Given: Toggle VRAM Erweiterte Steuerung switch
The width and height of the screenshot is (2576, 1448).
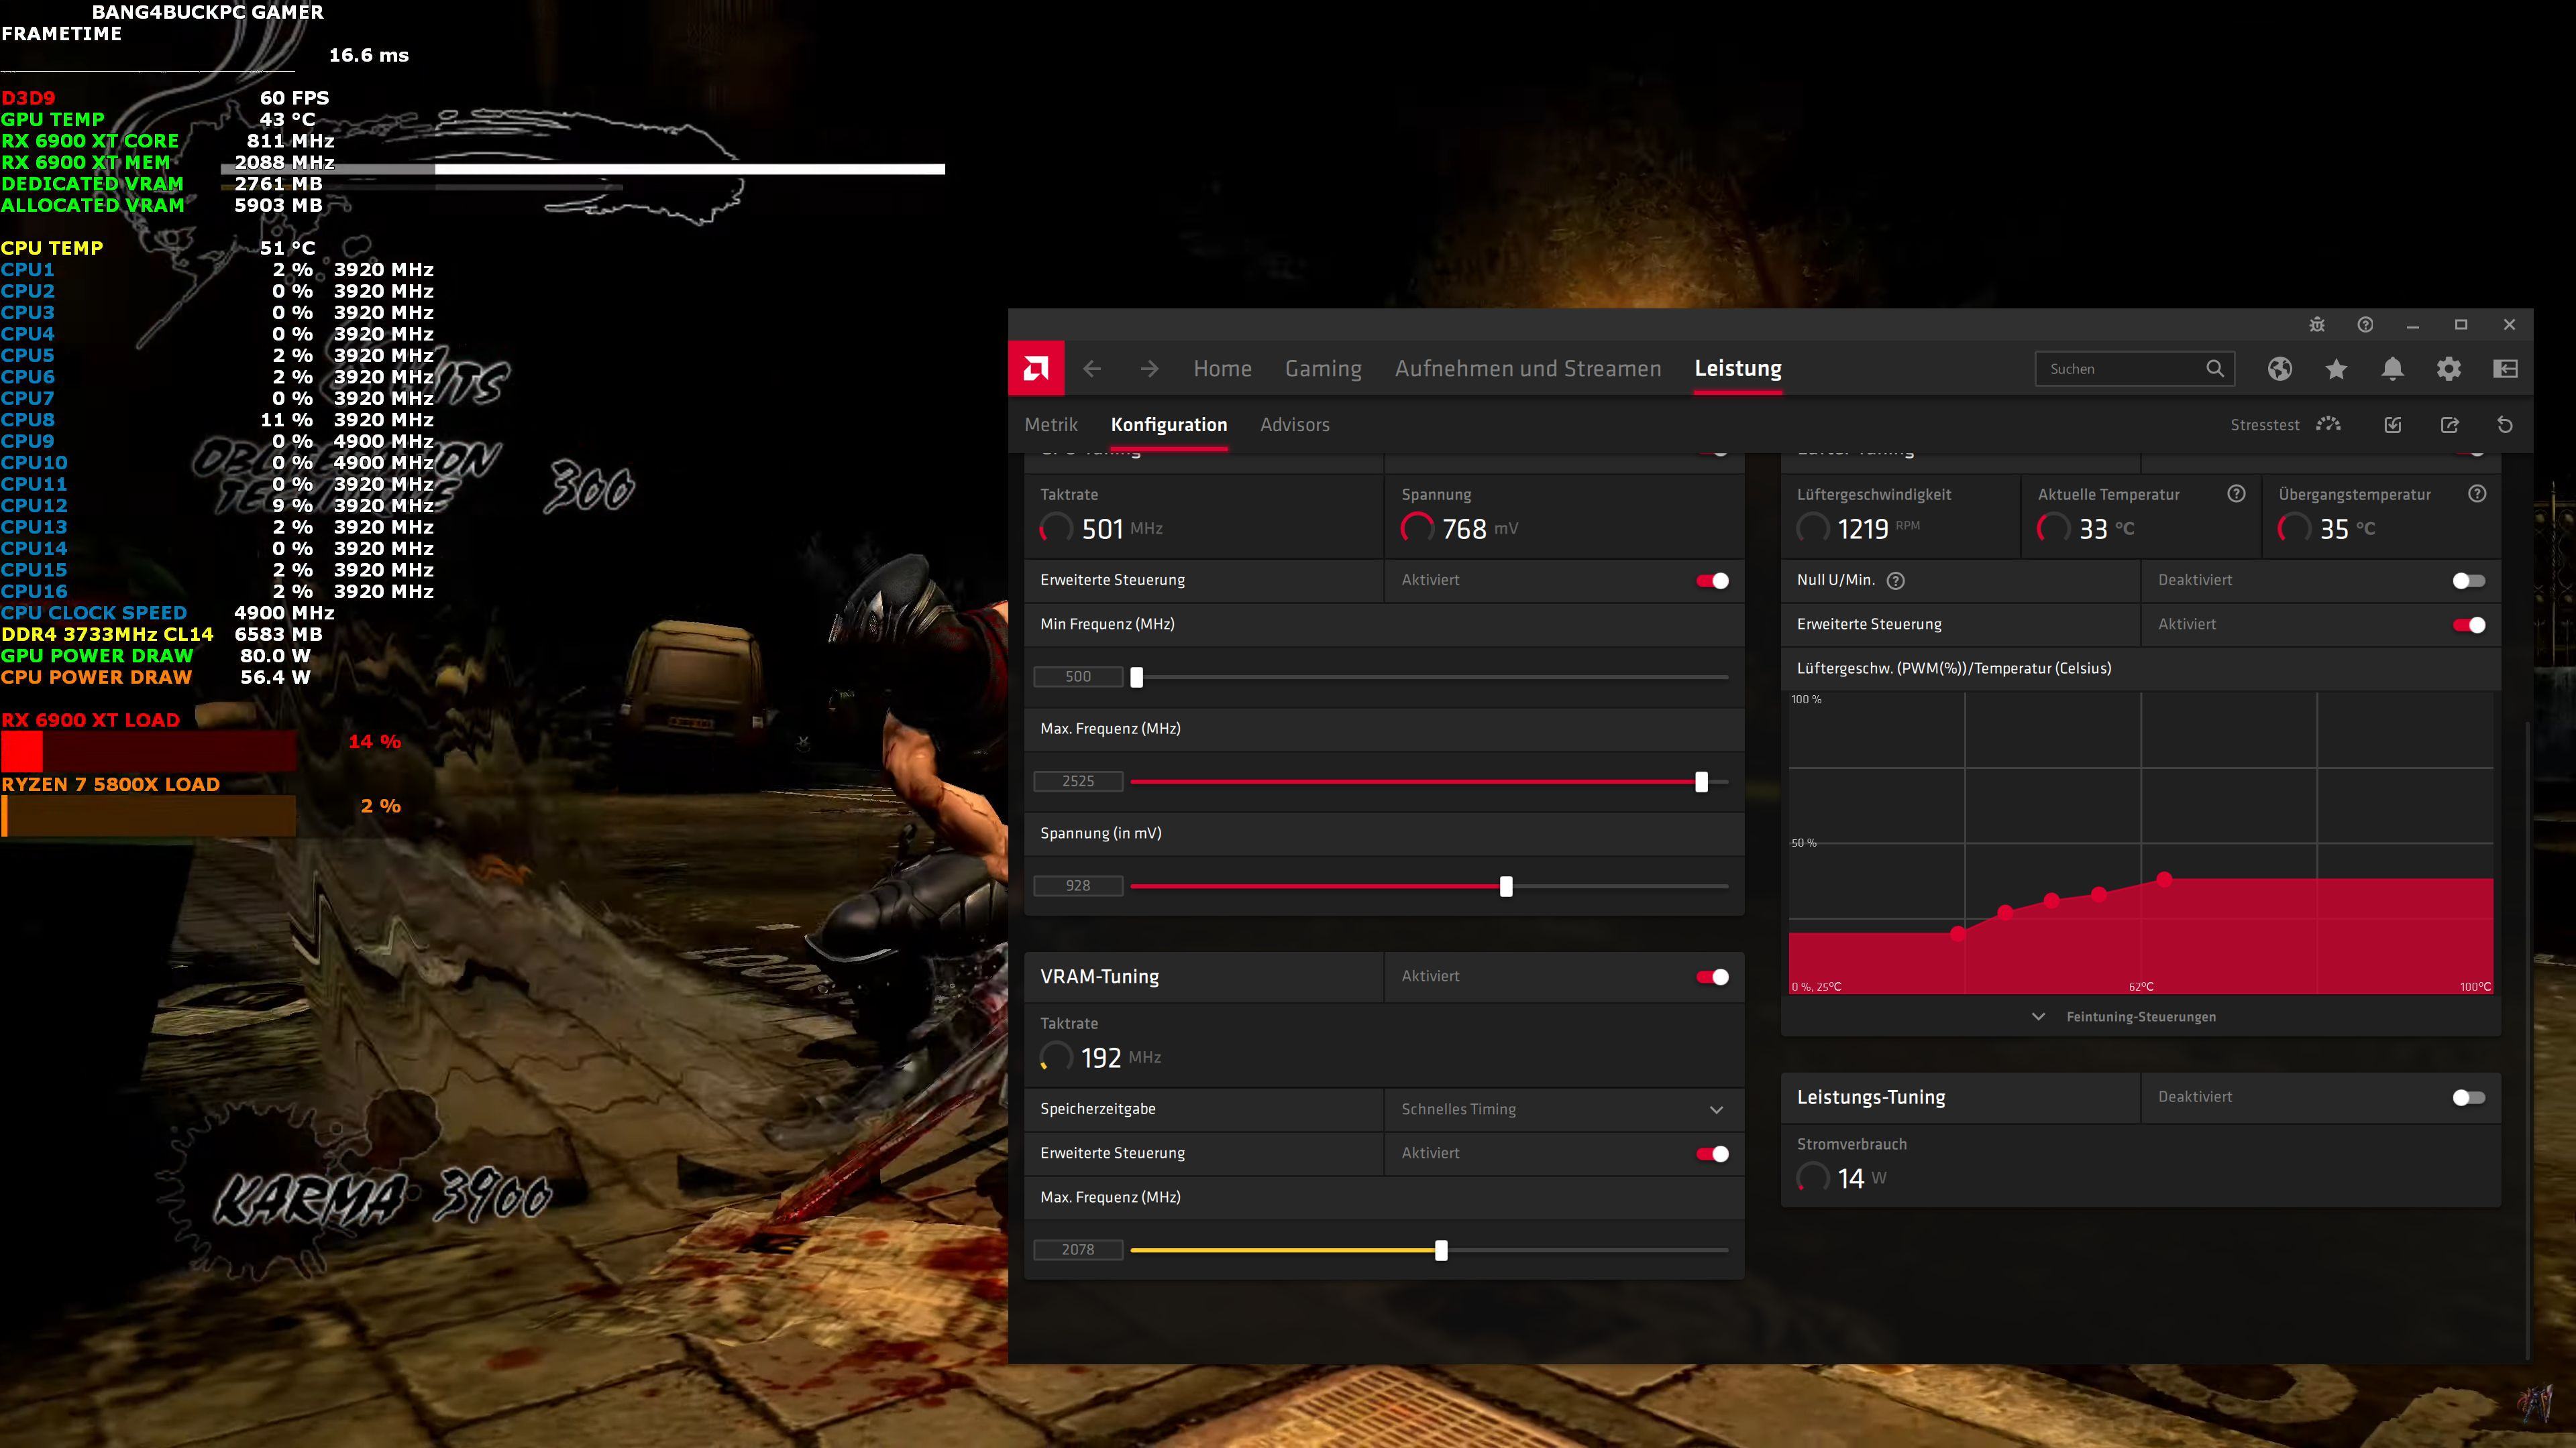Looking at the screenshot, I should point(1712,1154).
